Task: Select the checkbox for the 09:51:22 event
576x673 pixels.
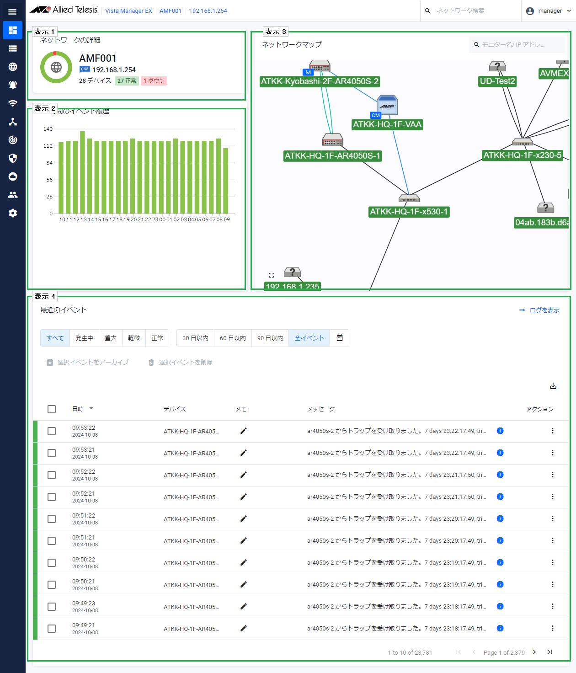Action: 52,519
